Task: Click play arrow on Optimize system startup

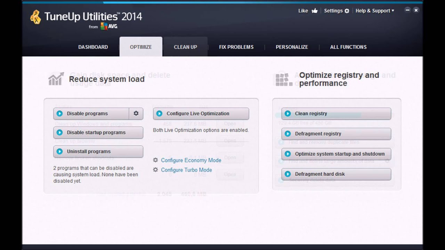Action: [x=288, y=154]
